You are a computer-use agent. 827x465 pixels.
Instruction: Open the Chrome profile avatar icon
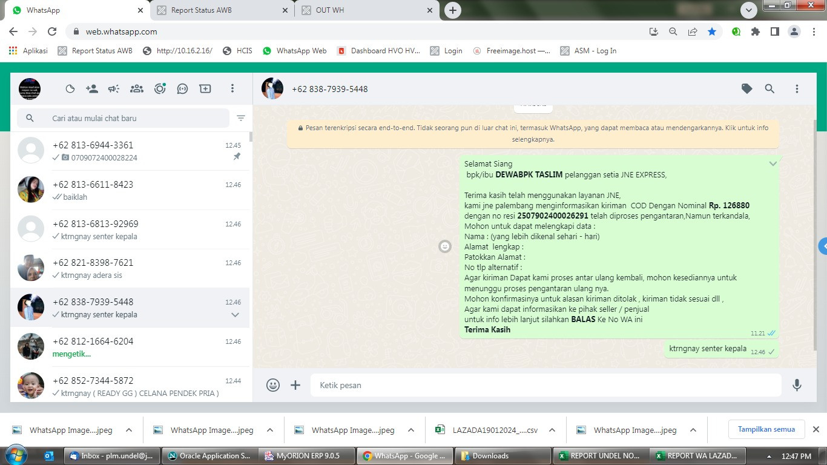tap(794, 31)
